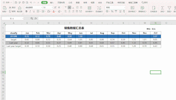Enable Auto Wrap text (自动换行)

click(99, 9)
